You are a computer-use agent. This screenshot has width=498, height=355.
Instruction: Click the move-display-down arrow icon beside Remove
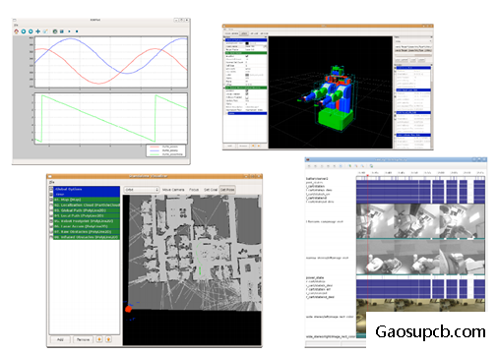tap(108, 339)
